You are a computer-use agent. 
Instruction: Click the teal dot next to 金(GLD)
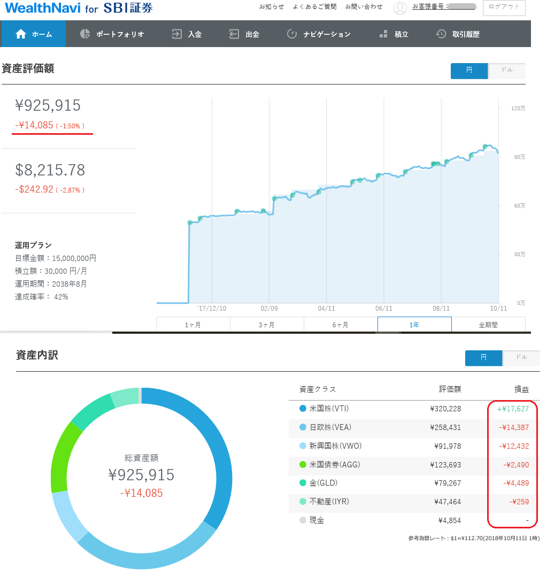click(x=303, y=483)
